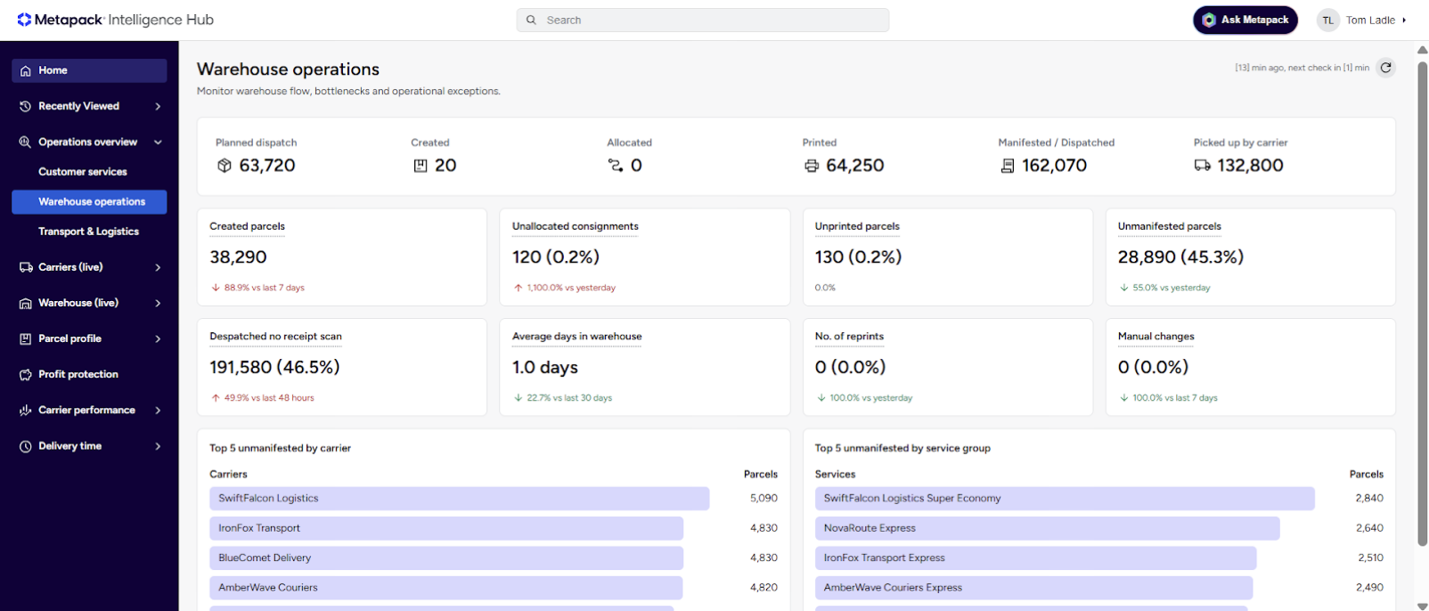Open Customer services page
1429x611 pixels.
coord(83,172)
